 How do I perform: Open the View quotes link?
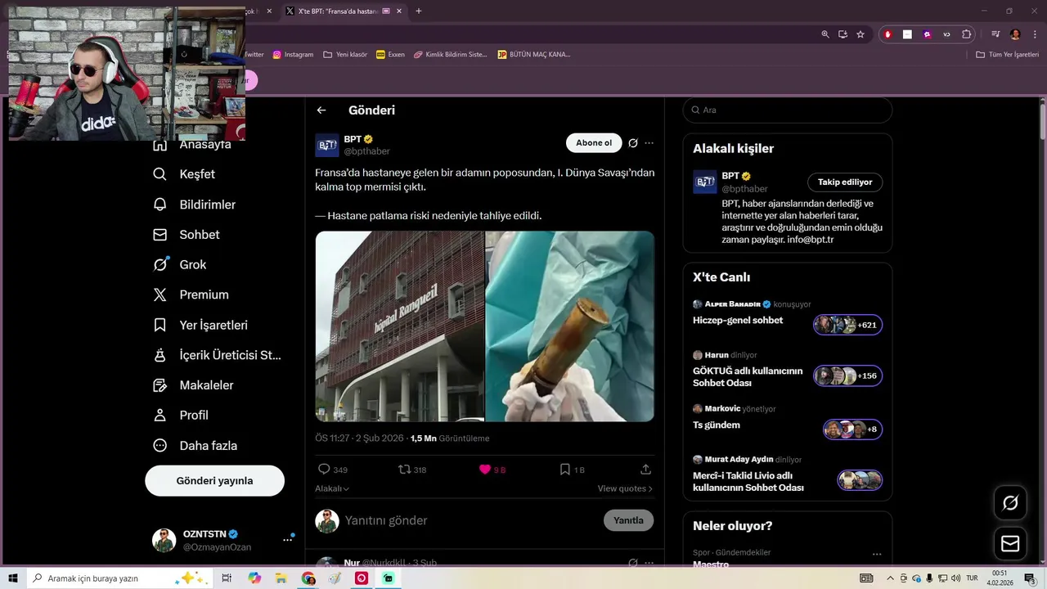point(625,488)
